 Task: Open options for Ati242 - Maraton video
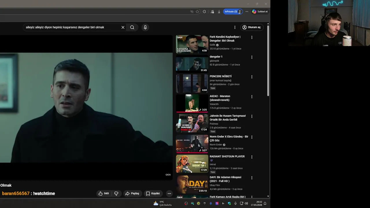pos(252,96)
